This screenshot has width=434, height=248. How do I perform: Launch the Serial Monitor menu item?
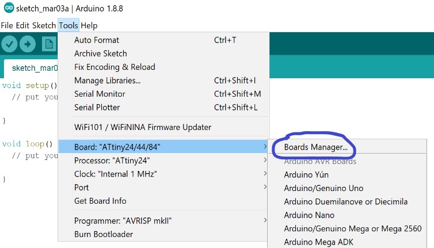point(163,94)
